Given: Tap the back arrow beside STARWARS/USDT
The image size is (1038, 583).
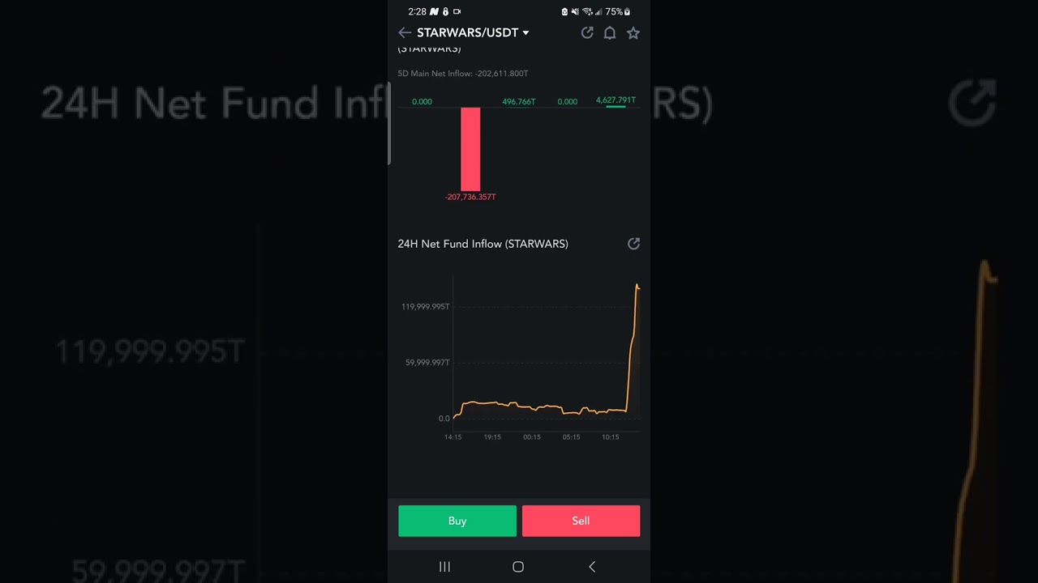Looking at the screenshot, I should [405, 32].
